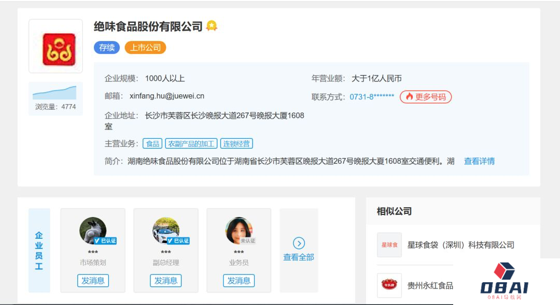
Task: Open 星球食袋（深圳）科技有限公司 link
Action: tap(461, 245)
